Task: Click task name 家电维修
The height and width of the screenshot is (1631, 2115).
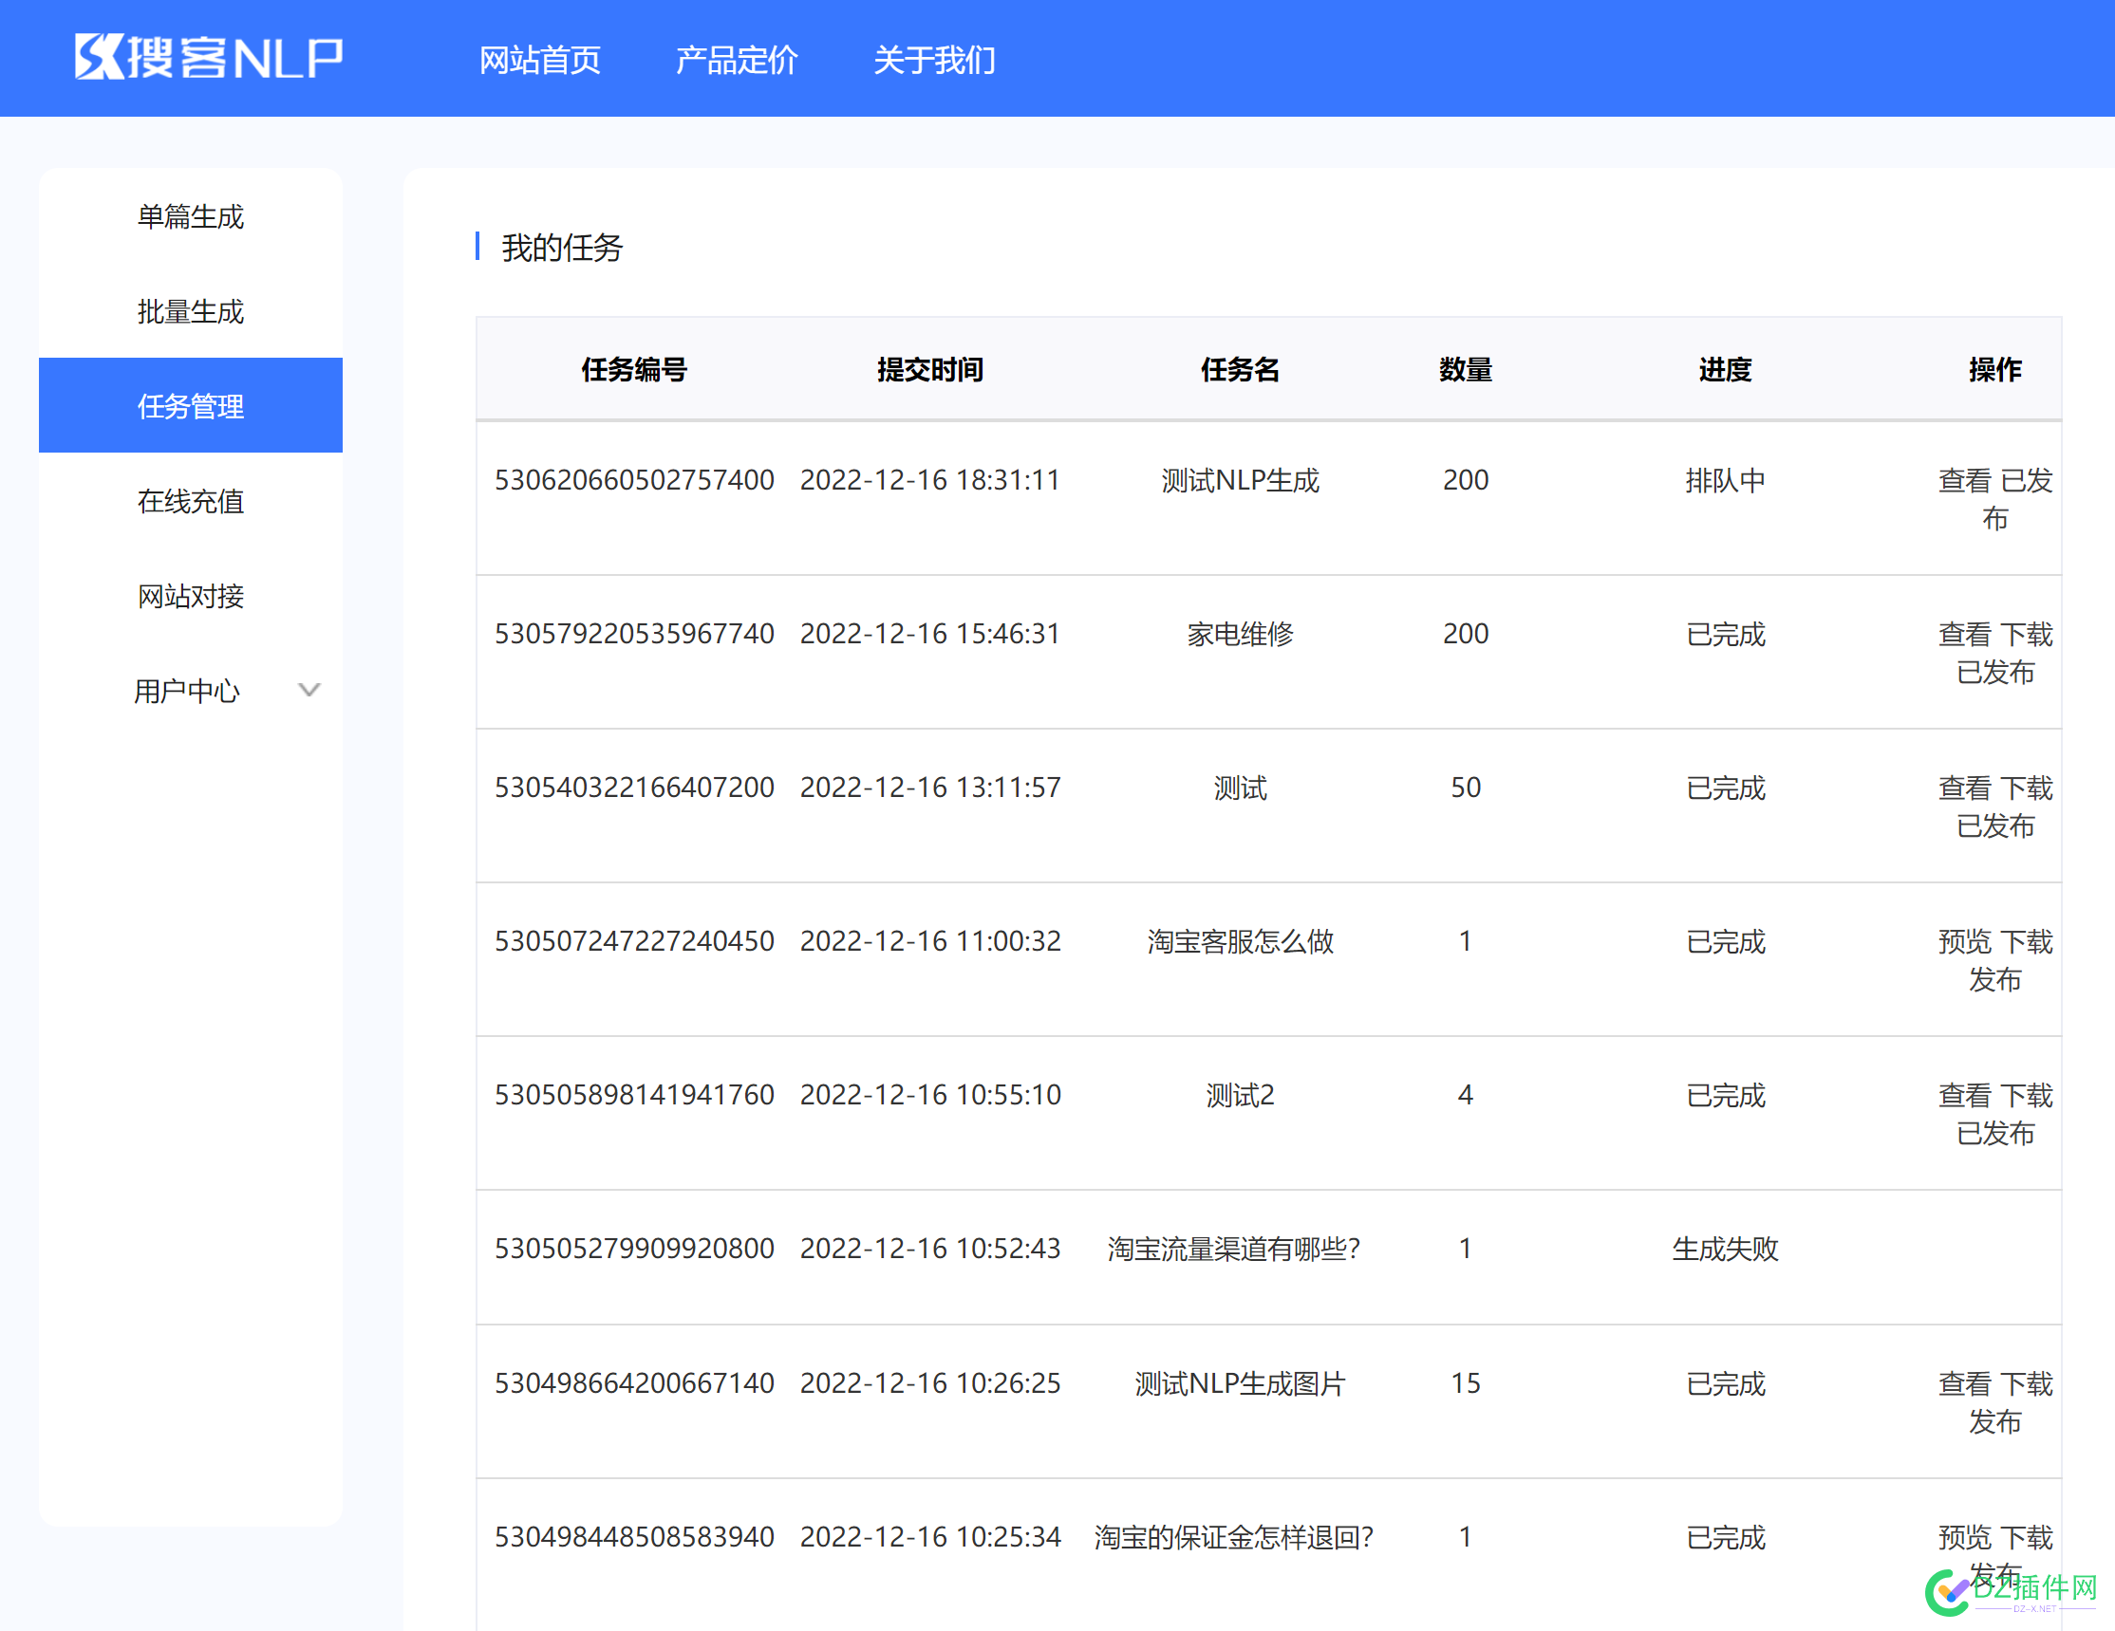Action: point(1240,634)
